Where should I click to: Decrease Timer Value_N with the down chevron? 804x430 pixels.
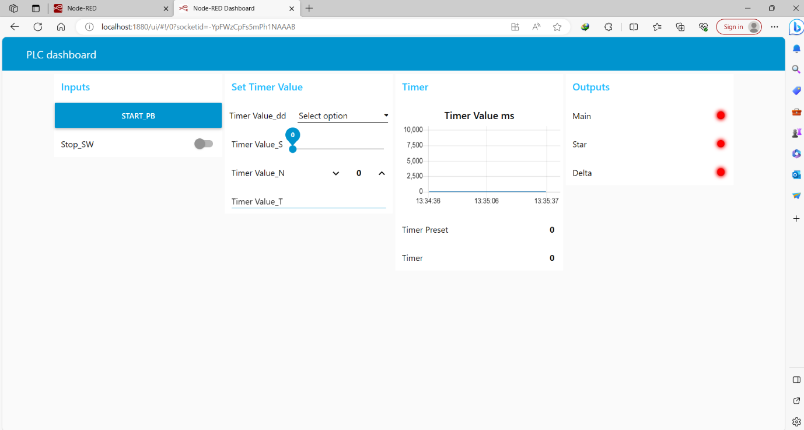pyautogui.click(x=335, y=173)
